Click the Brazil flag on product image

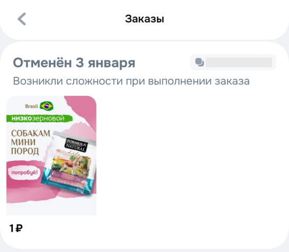pyautogui.click(x=47, y=106)
